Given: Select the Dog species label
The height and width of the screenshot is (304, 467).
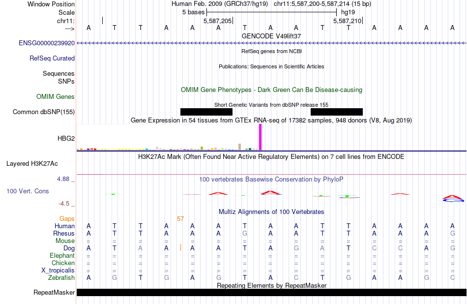Looking at the screenshot, I should click(69, 248).
